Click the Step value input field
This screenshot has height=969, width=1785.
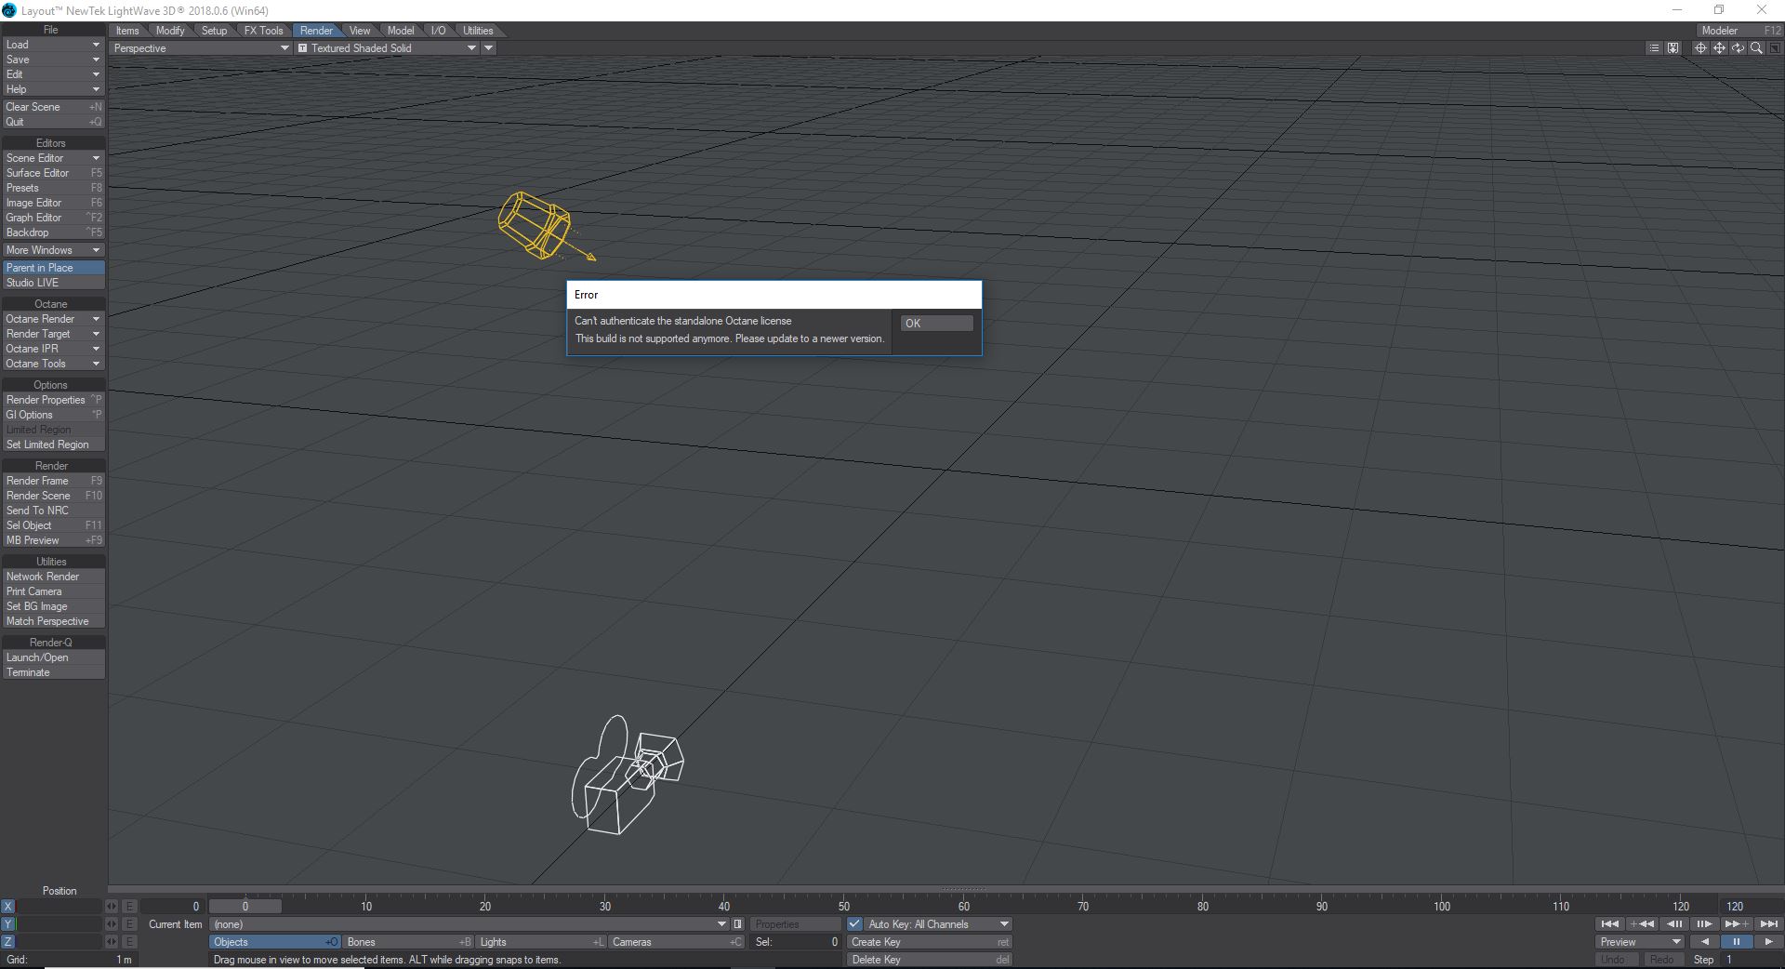point(1751,960)
